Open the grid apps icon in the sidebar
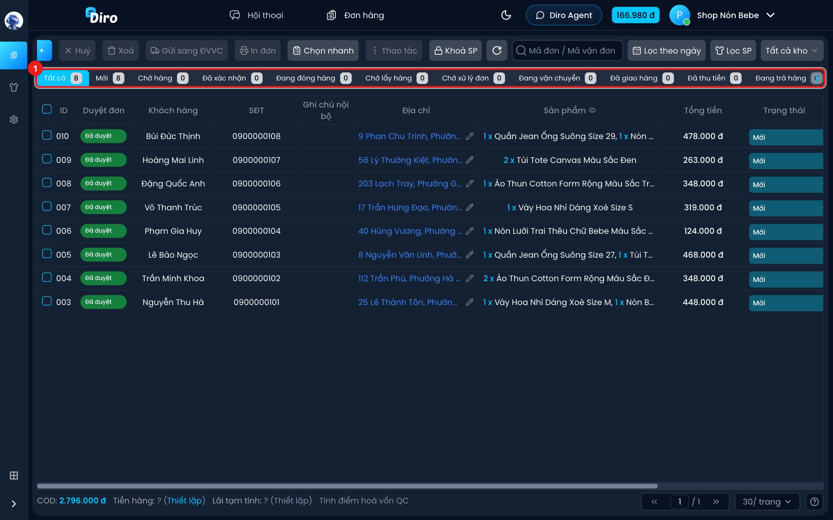The height and width of the screenshot is (520, 833). click(x=14, y=475)
